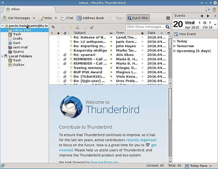
Task: Create a New Event
Action: tap(185, 34)
